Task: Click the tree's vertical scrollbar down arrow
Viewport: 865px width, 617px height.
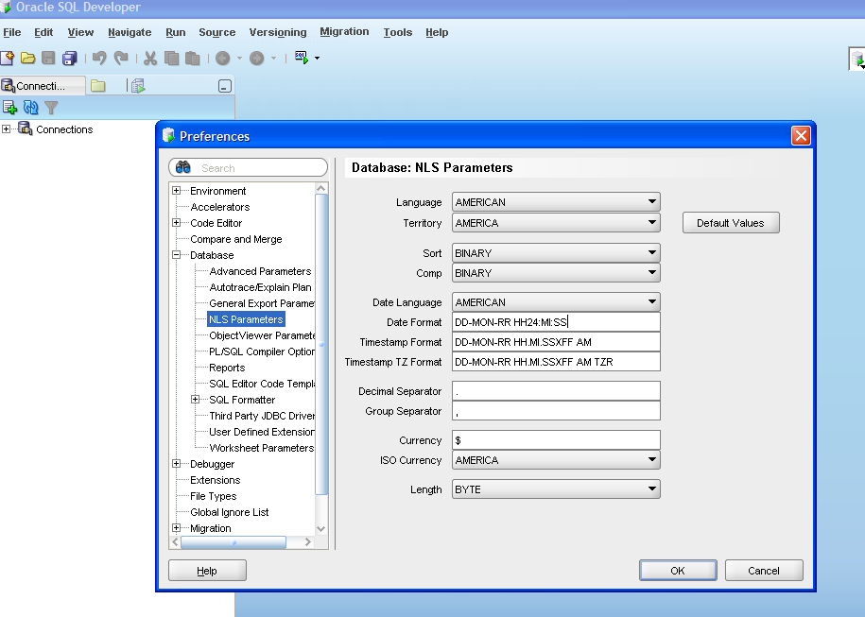Action: (321, 528)
